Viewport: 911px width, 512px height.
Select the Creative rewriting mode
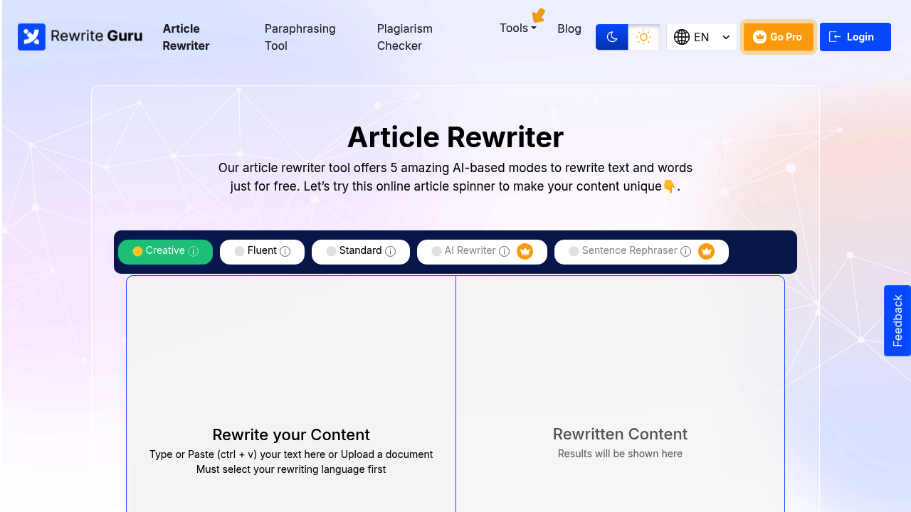coord(165,252)
